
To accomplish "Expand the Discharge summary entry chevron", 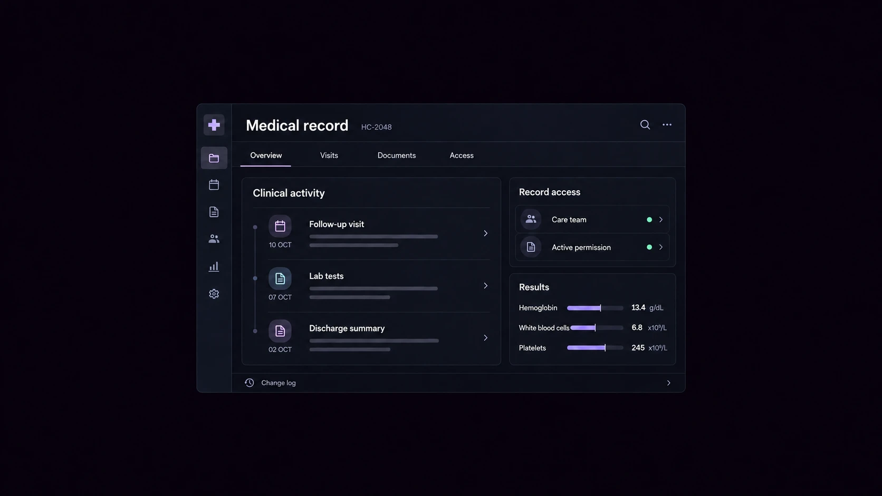I will (486, 338).
